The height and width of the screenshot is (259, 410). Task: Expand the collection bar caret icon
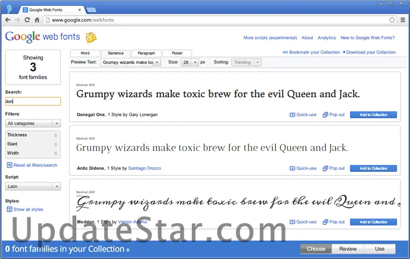pyautogui.click(x=128, y=250)
